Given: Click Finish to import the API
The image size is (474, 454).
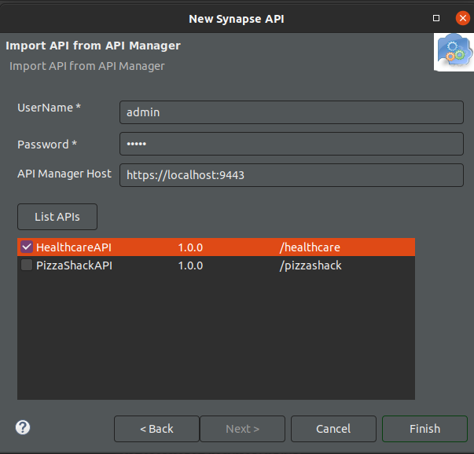Looking at the screenshot, I should coord(424,429).
